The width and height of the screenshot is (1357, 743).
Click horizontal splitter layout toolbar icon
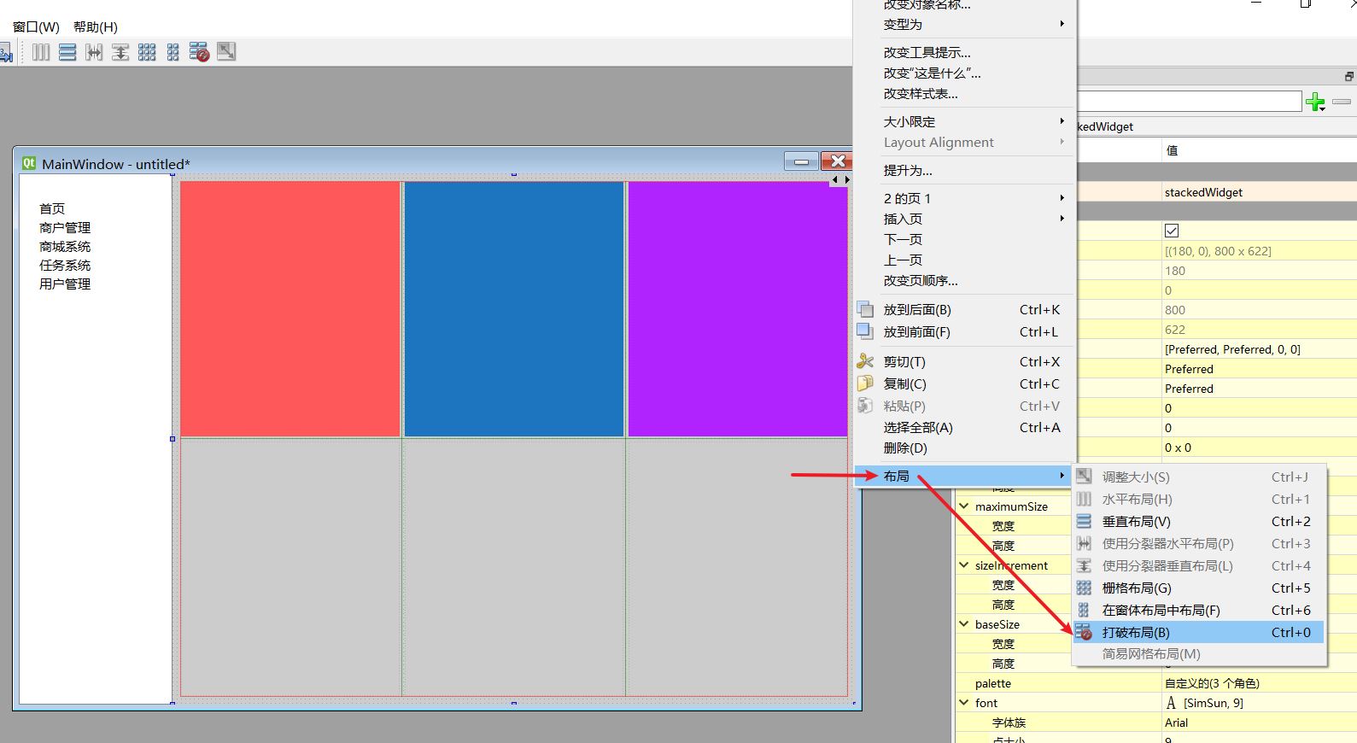click(x=94, y=52)
